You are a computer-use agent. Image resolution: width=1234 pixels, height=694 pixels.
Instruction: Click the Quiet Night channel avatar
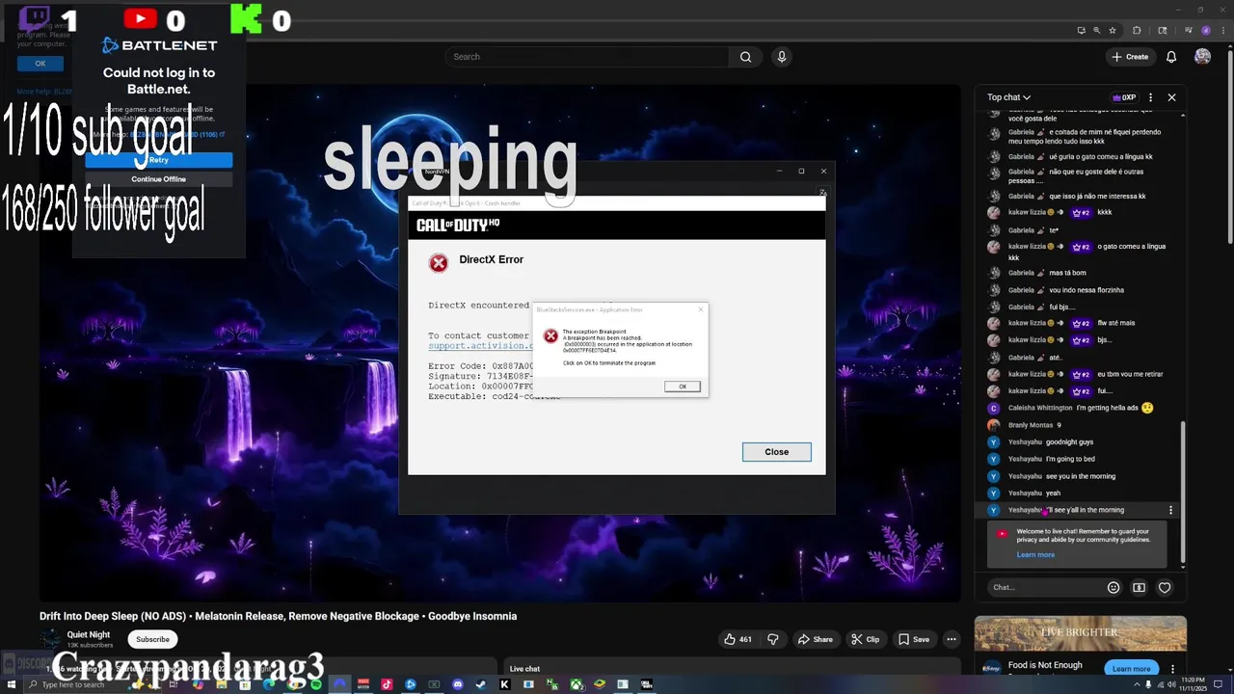coord(49,638)
